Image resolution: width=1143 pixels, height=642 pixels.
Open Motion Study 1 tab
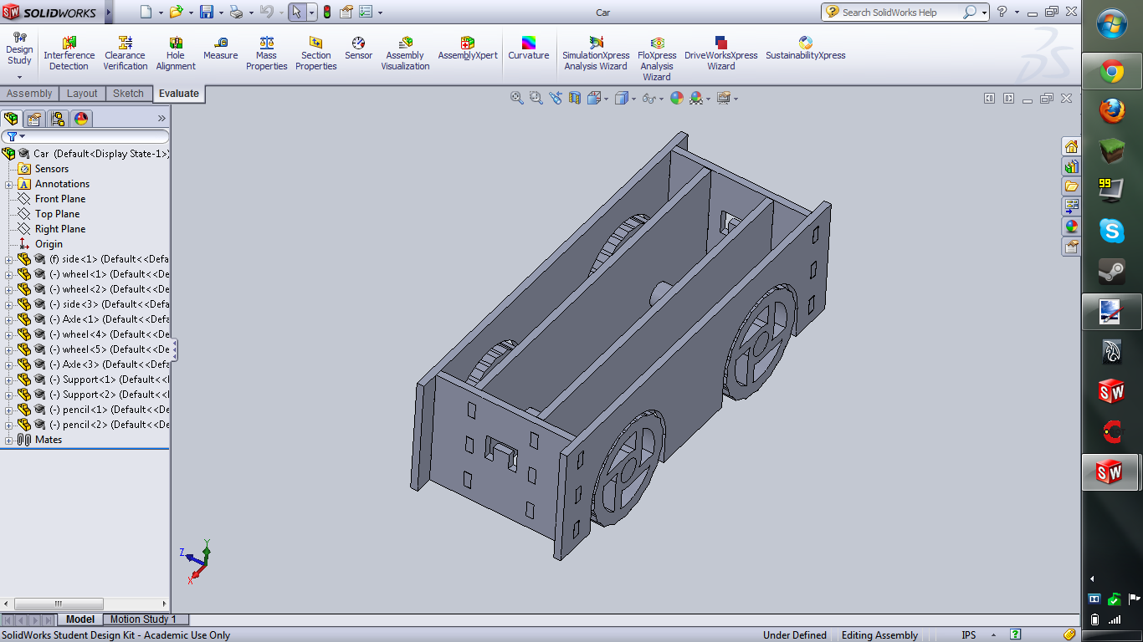pyautogui.click(x=143, y=619)
